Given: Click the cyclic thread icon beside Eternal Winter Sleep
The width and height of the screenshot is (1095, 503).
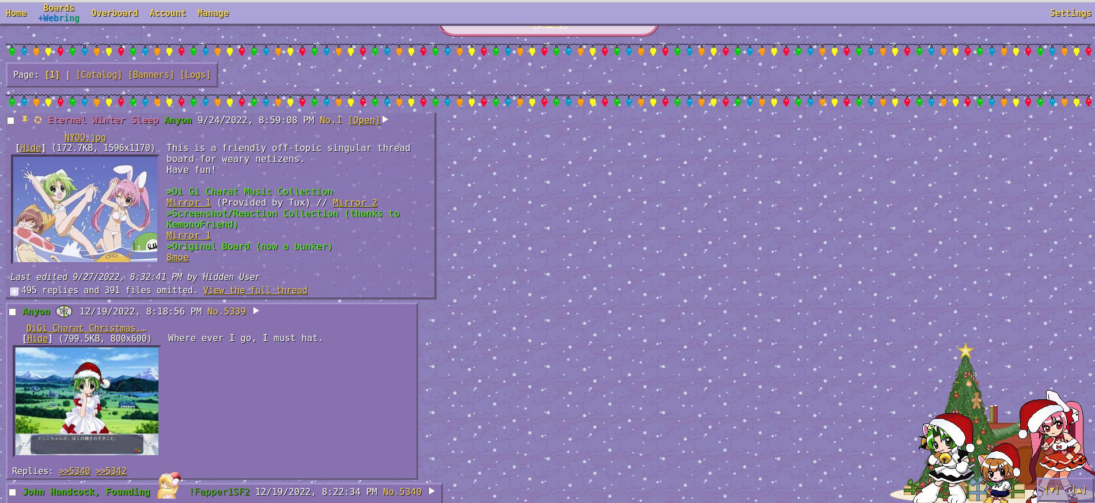Looking at the screenshot, I should pyautogui.click(x=38, y=120).
